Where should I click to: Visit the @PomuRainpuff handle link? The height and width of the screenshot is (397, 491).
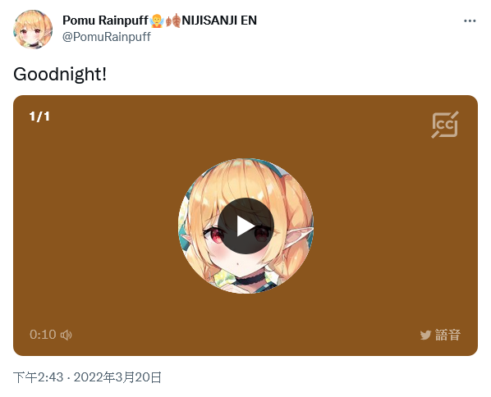tap(107, 37)
